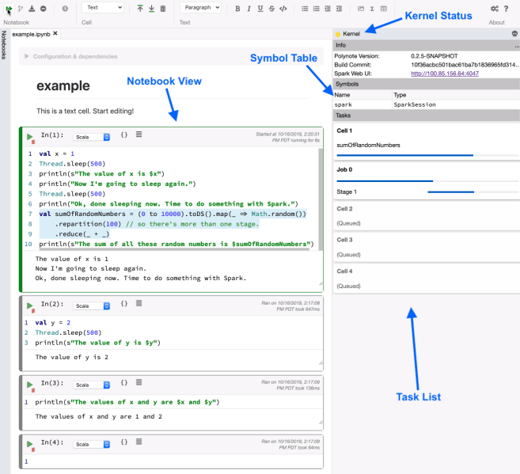Image resolution: width=520 pixels, height=474 pixels.
Task: Click the insert image icon
Action: (x=361, y=9)
